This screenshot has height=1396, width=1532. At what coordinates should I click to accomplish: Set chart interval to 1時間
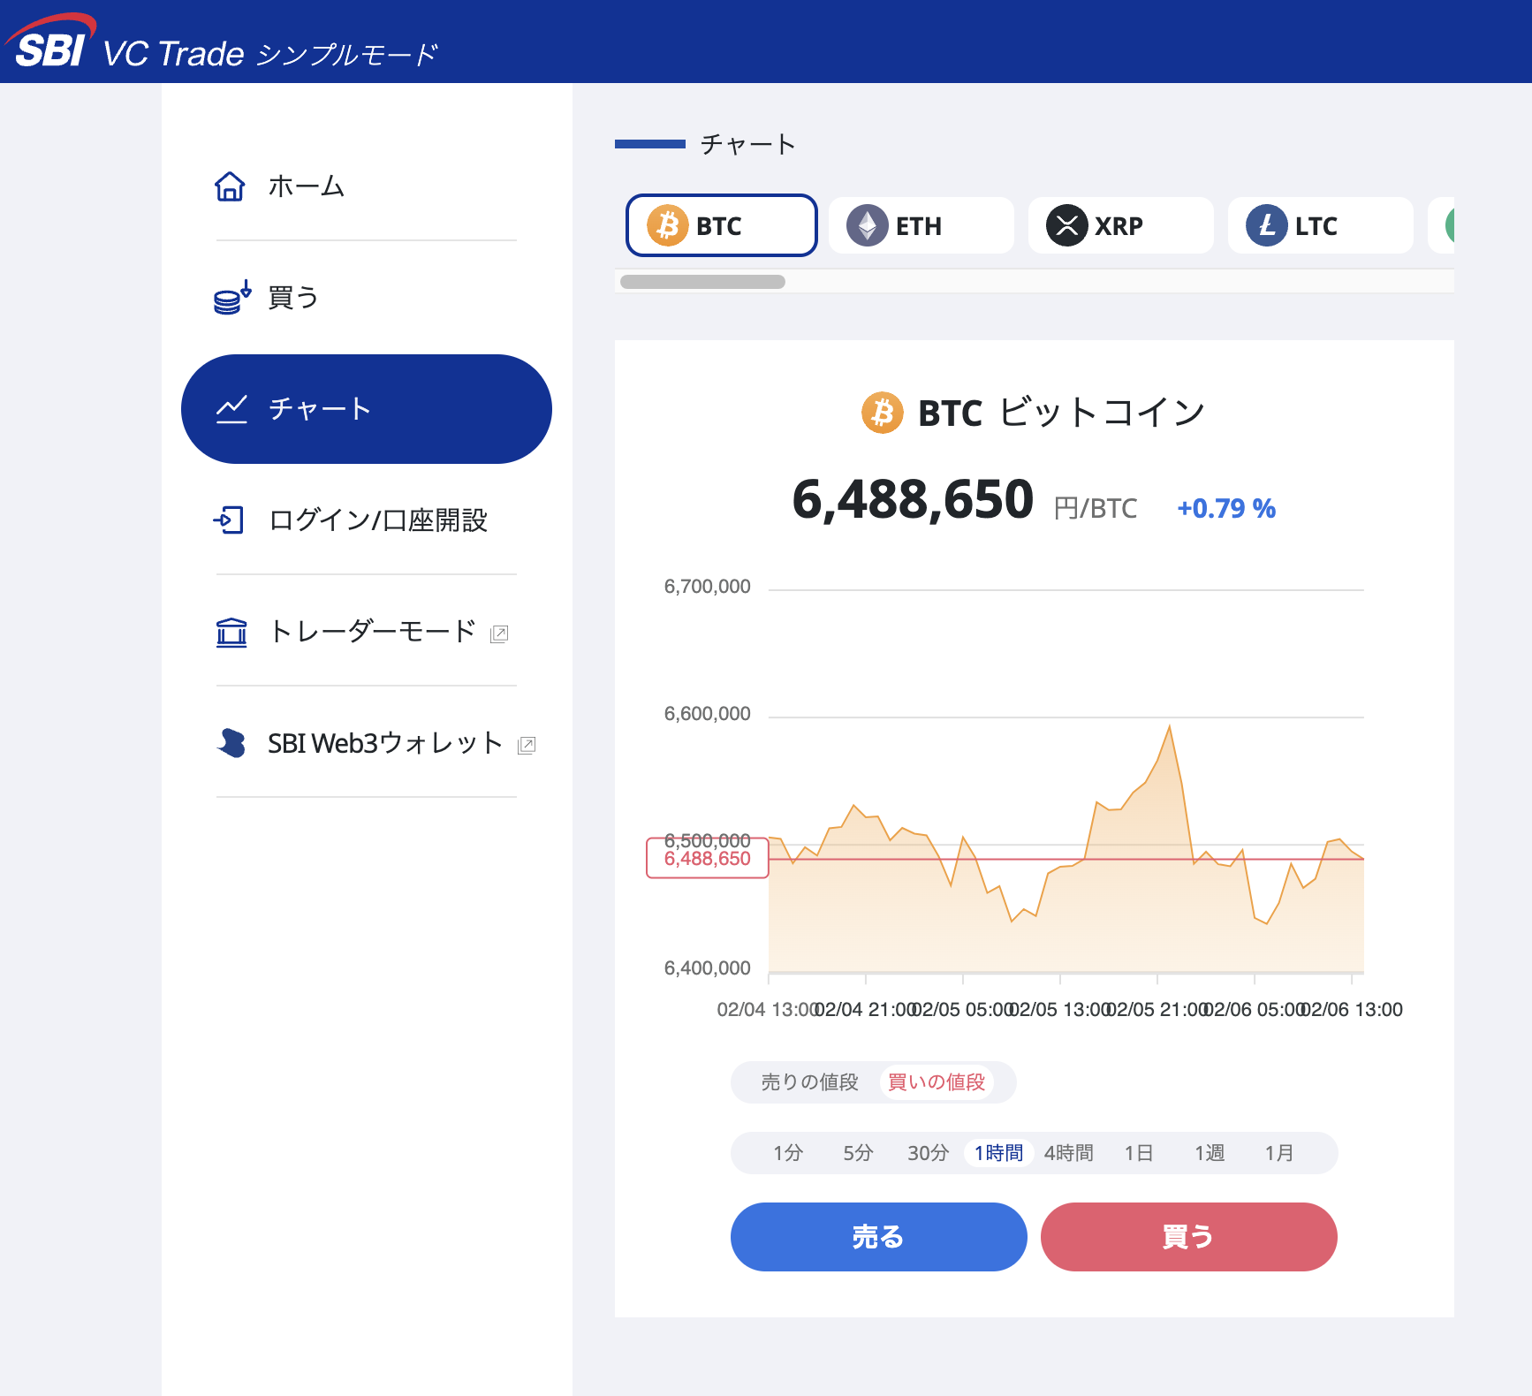[998, 1153]
